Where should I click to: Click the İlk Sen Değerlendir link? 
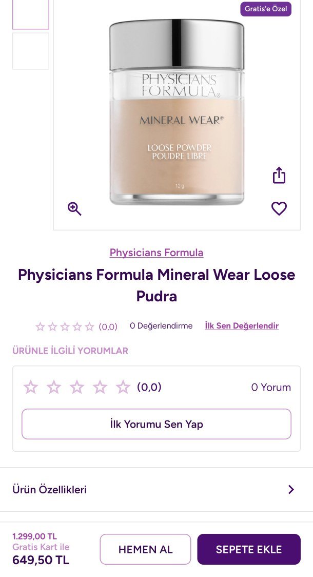click(x=242, y=325)
